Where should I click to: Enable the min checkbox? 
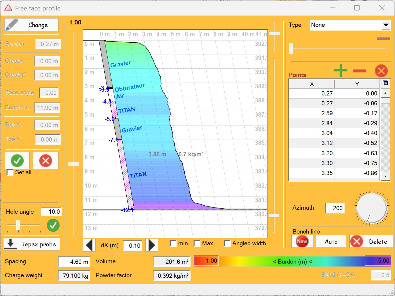click(x=173, y=243)
